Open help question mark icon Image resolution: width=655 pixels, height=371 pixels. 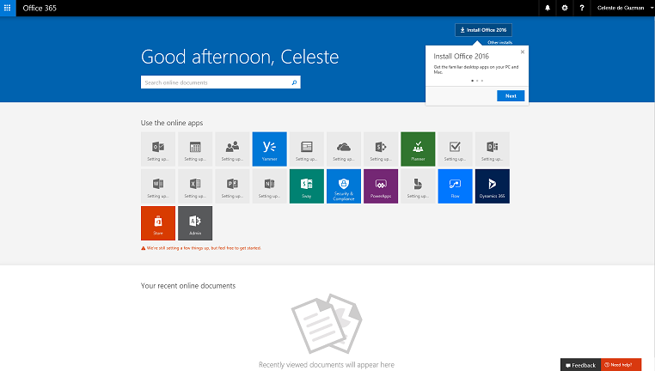click(x=581, y=8)
